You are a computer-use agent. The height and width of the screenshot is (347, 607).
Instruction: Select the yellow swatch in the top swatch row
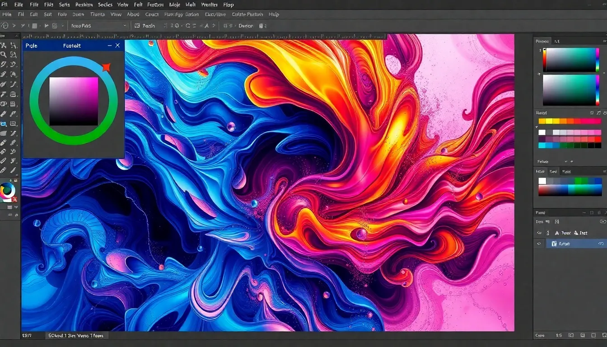(x=549, y=121)
